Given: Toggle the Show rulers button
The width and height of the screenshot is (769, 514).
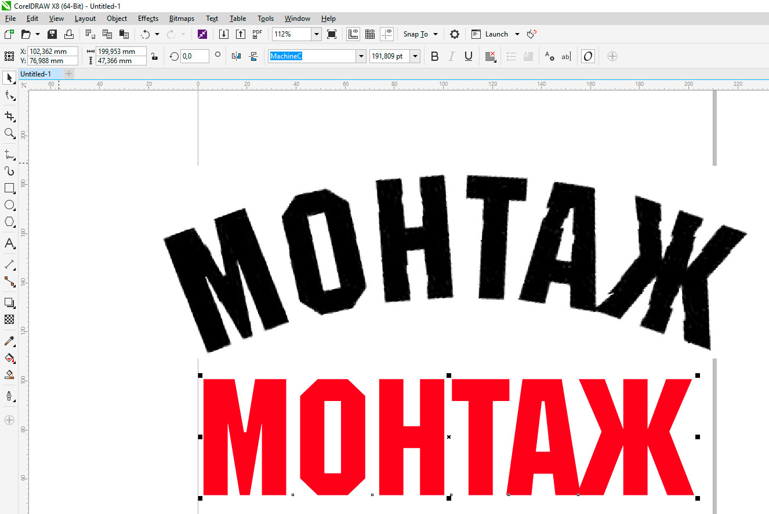Looking at the screenshot, I should click(x=353, y=34).
